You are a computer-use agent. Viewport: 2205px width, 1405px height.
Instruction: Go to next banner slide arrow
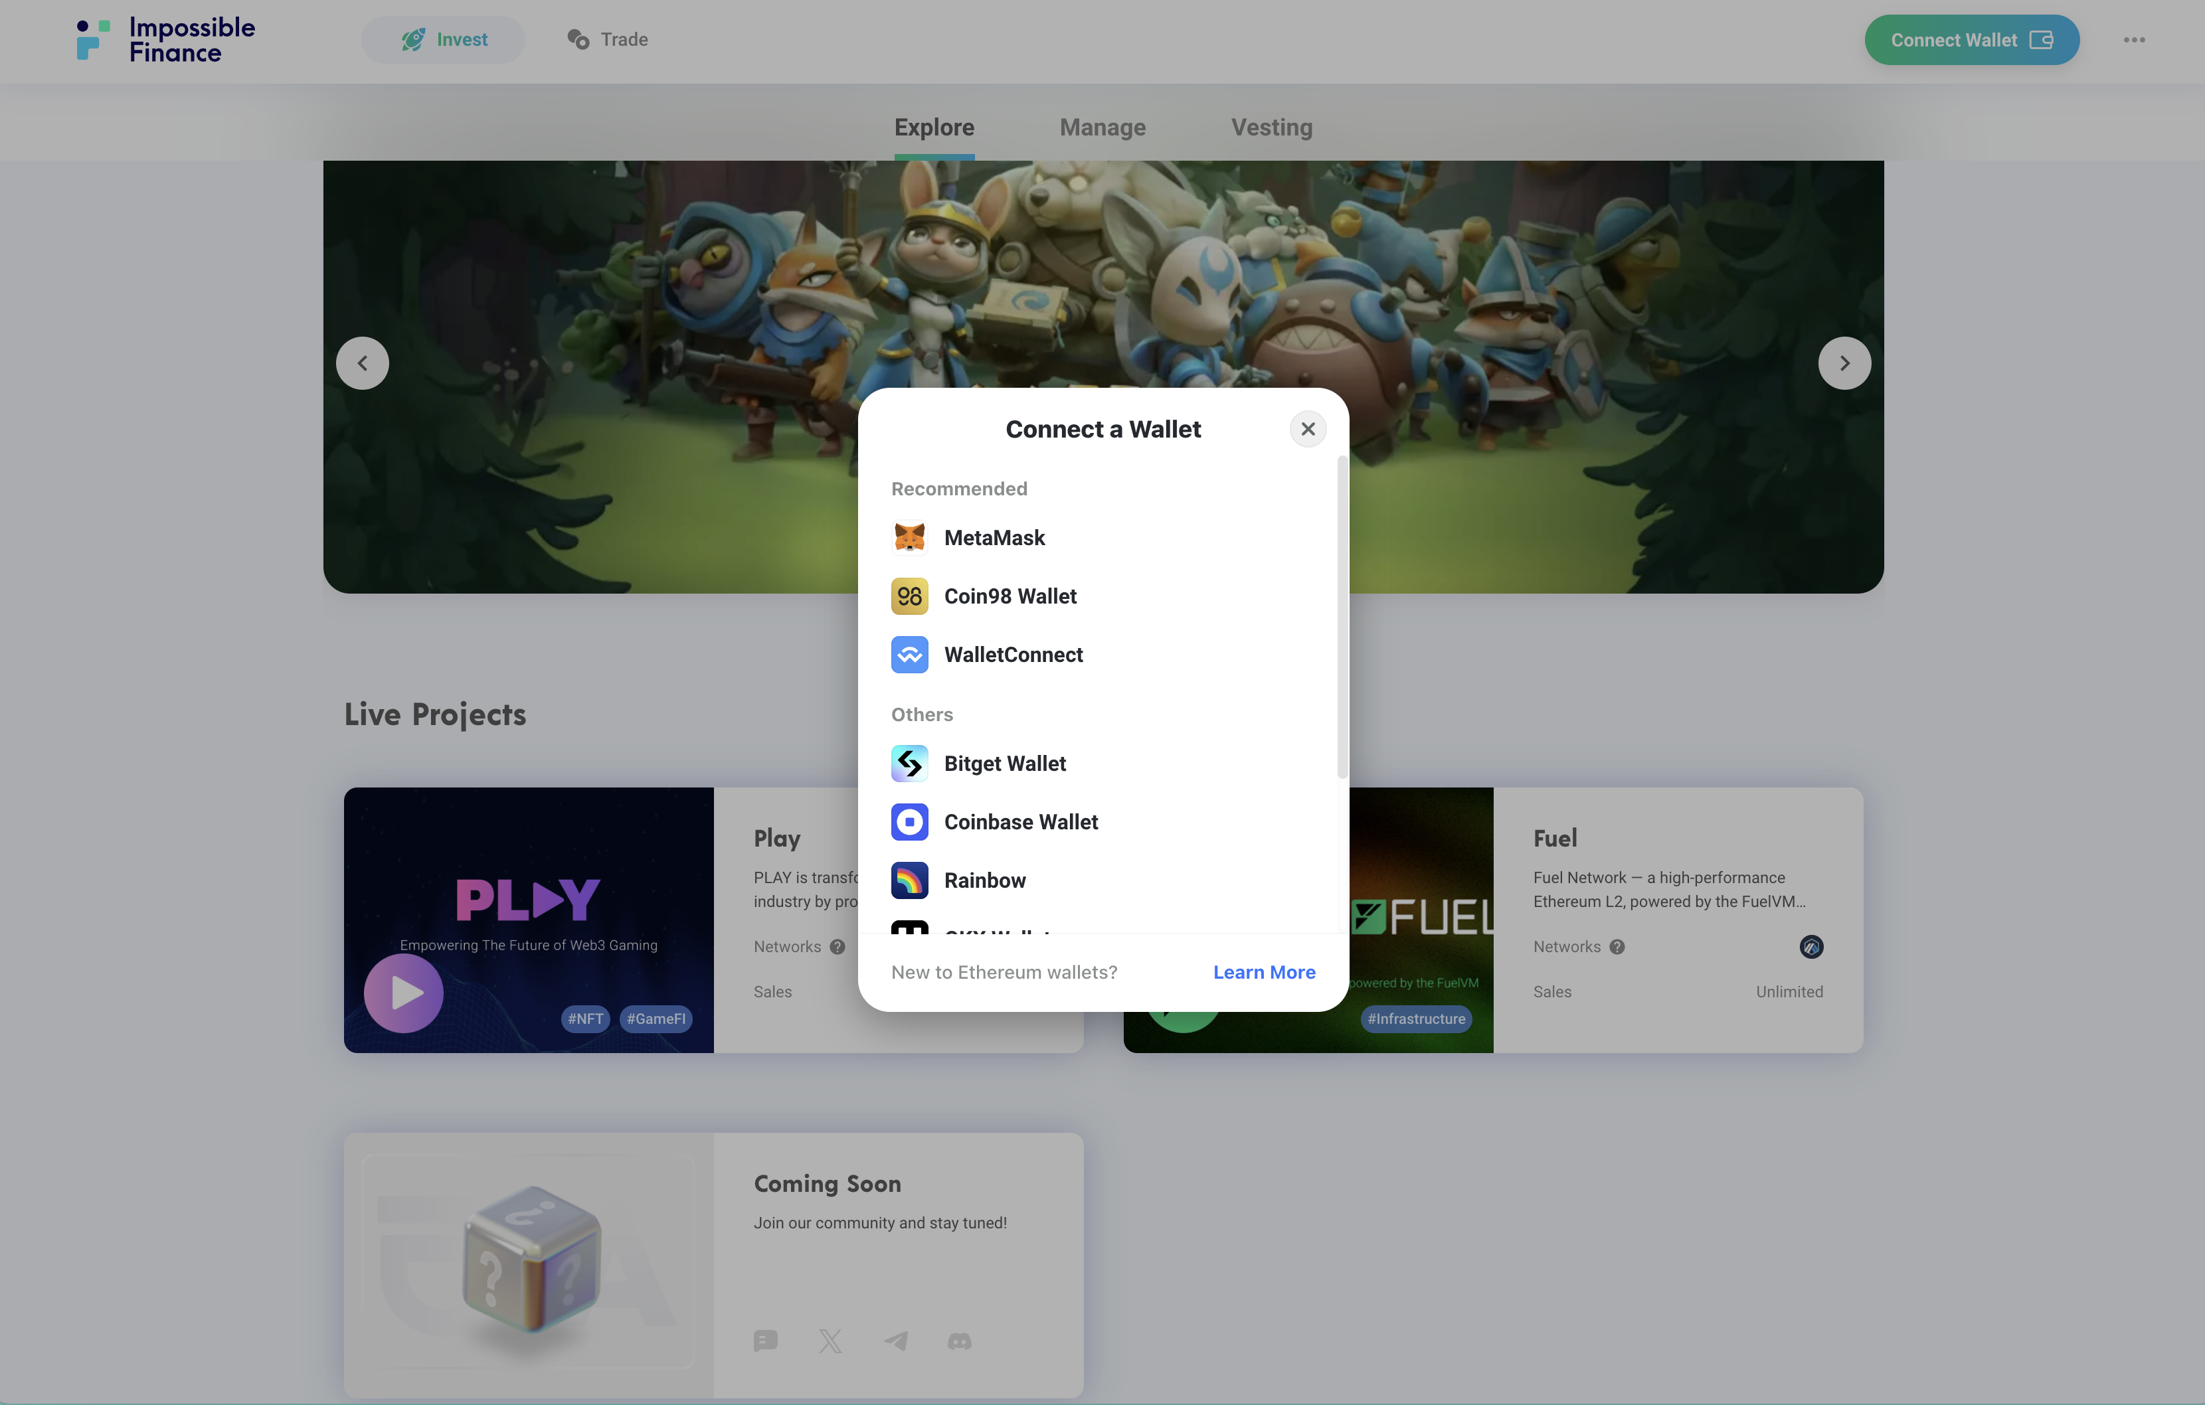1843,363
